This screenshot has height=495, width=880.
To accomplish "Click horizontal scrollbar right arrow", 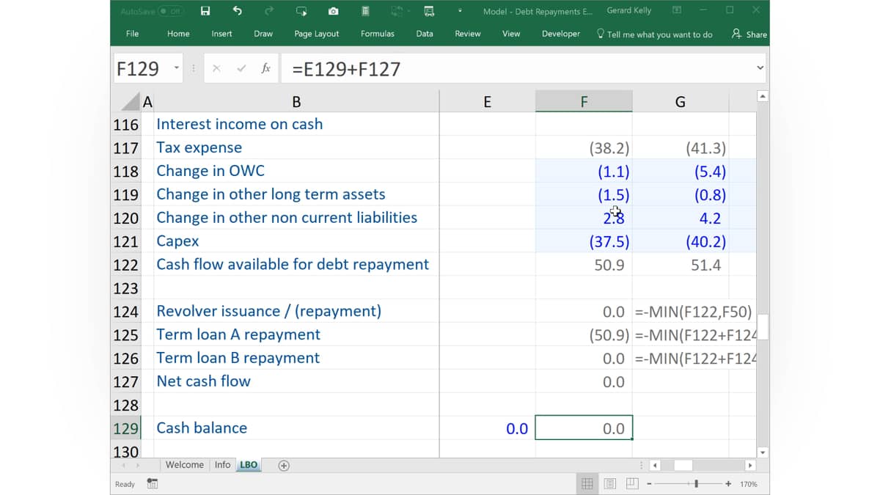I will (749, 465).
